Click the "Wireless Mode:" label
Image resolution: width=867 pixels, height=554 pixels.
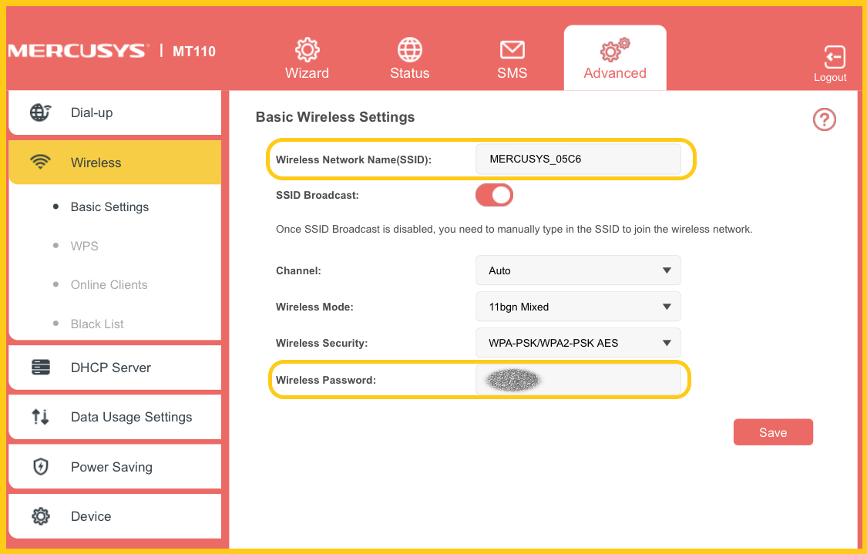(x=314, y=307)
